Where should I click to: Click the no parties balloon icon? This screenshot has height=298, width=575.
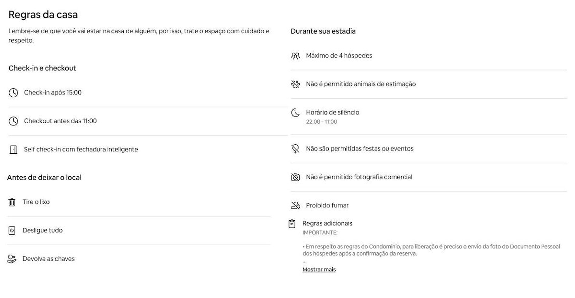295,149
